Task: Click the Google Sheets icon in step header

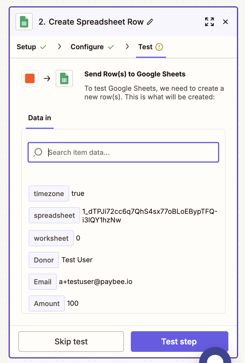Action: coord(24,22)
